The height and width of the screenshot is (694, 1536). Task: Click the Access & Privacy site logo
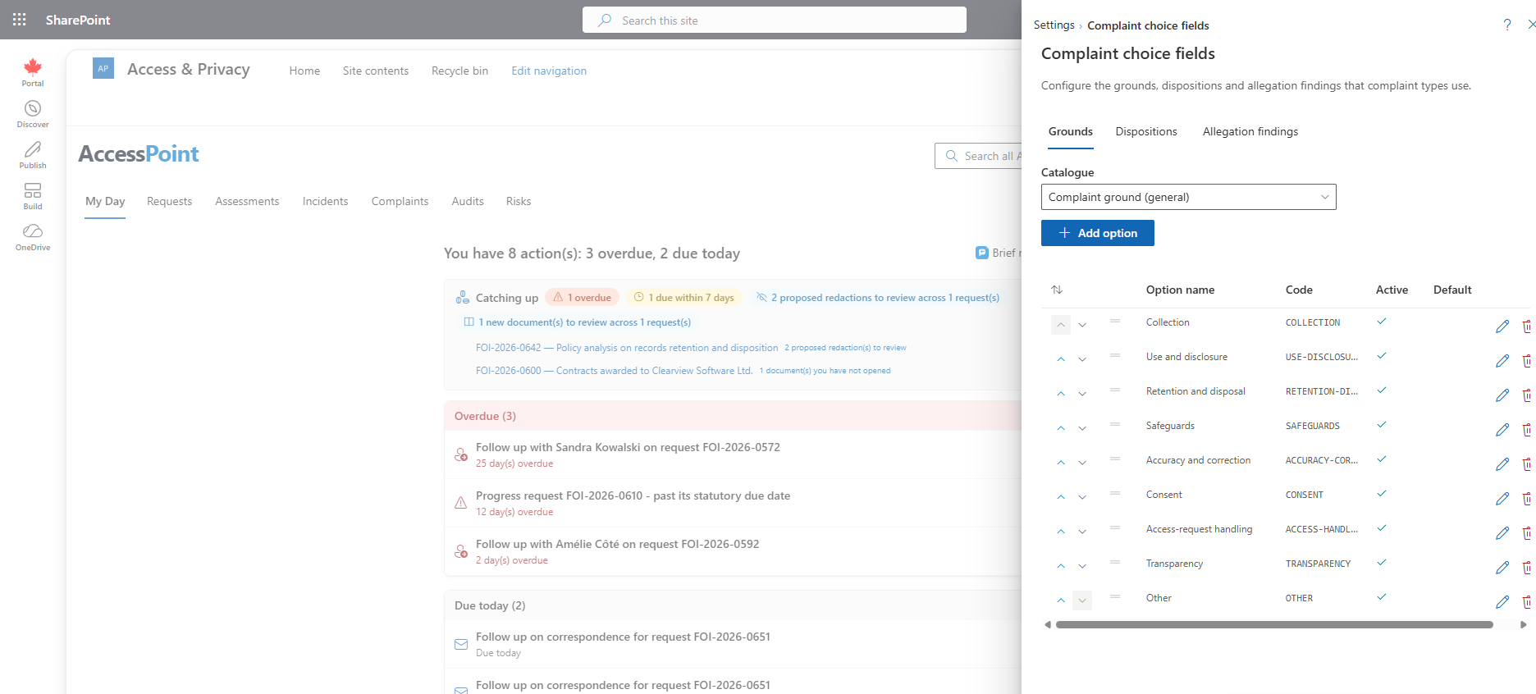click(x=103, y=69)
